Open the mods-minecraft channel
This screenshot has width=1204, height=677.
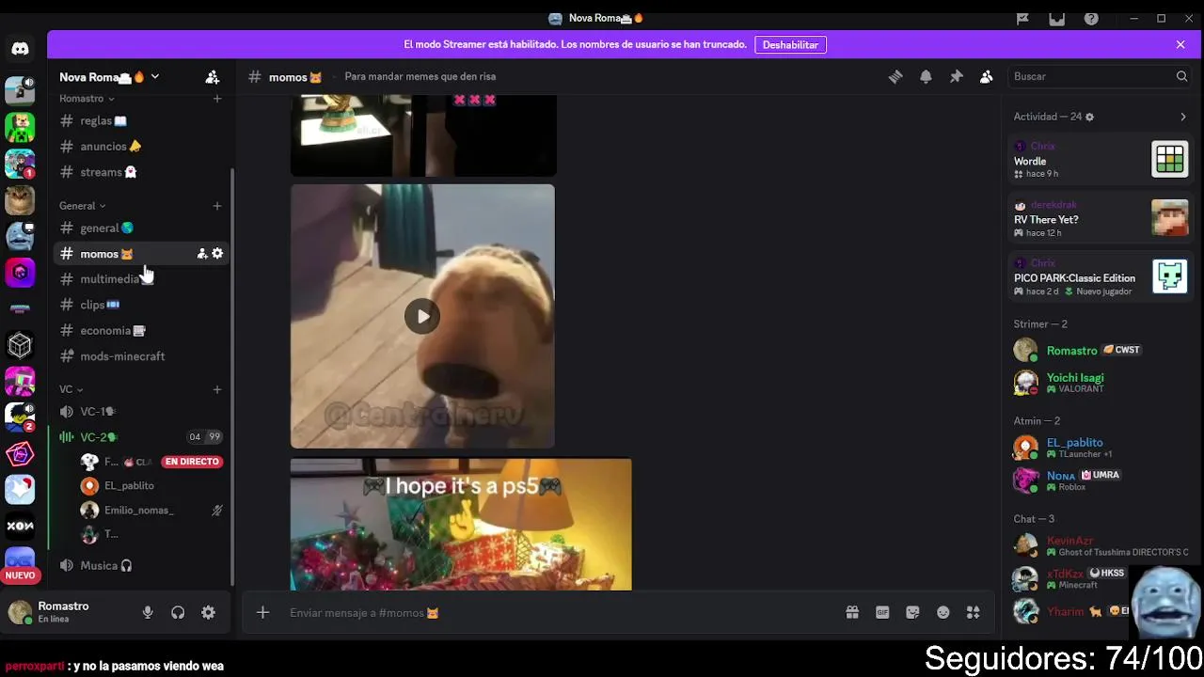click(x=140, y=356)
